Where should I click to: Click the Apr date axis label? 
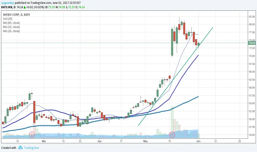[100, 141]
